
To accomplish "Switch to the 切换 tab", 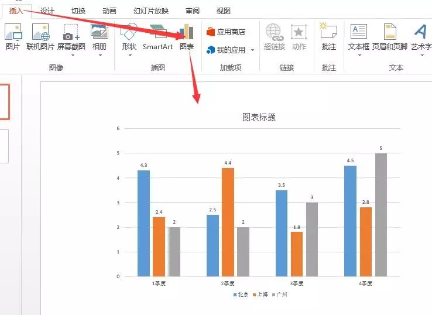I will pyautogui.click(x=78, y=11).
